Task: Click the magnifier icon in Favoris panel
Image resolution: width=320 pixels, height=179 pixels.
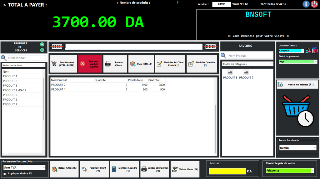Action: point(224,56)
